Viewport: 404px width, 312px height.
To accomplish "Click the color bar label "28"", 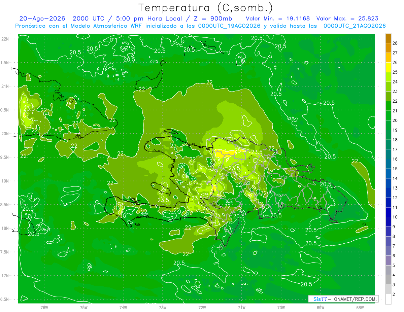I will coord(395,43).
